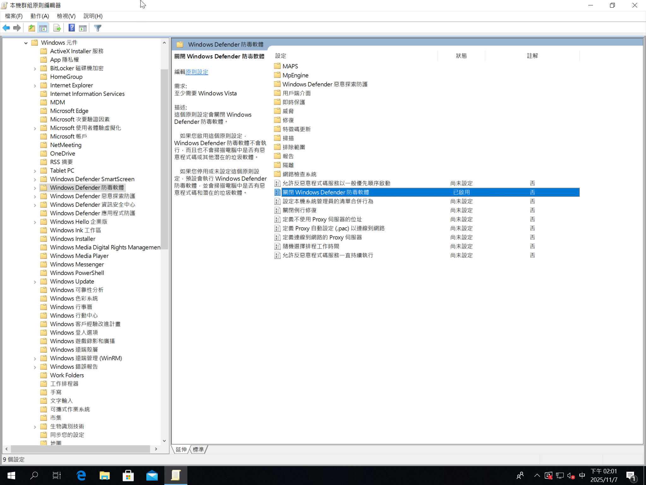The width and height of the screenshot is (646, 485).
Task: Click the Show/Hide action pane icon
Action: coord(83,28)
